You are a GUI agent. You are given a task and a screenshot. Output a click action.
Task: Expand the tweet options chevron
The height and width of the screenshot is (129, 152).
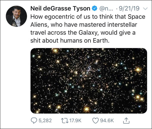click(x=145, y=9)
